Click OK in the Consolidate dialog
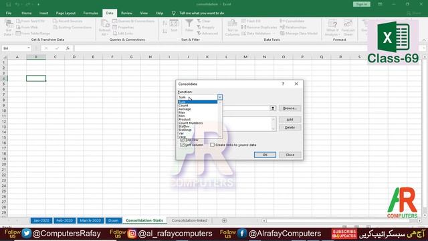The width and height of the screenshot is (428, 241). pyautogui.click(x=265, y=155)
